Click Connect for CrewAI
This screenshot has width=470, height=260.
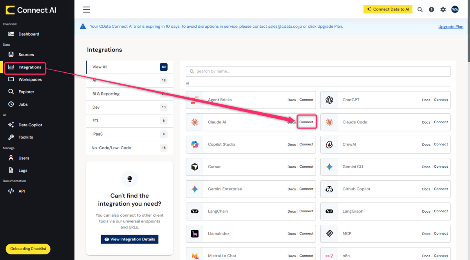(441, 144)
